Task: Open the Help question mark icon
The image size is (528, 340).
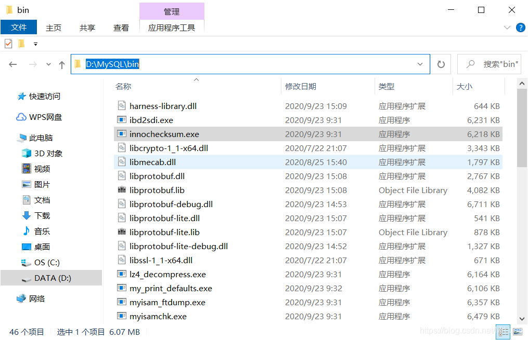Action: [520, 28]
